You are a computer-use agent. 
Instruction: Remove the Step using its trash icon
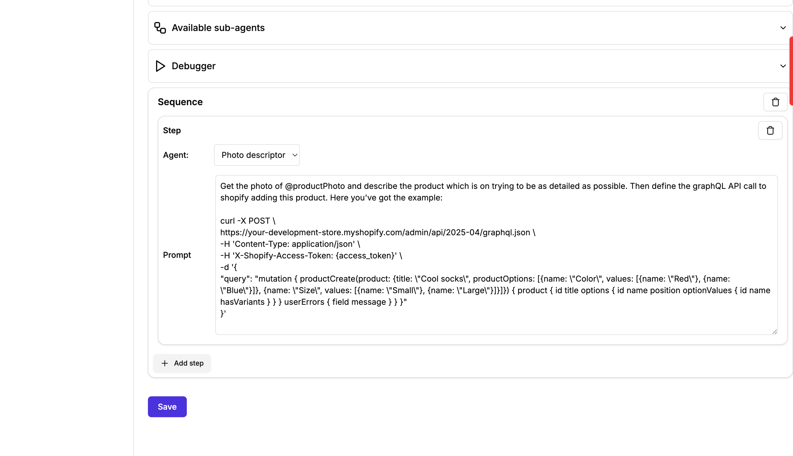coord(770,131)
